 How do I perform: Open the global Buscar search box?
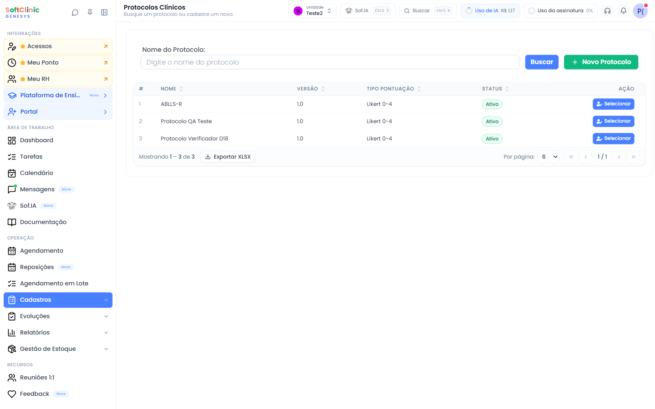point(428,11)
